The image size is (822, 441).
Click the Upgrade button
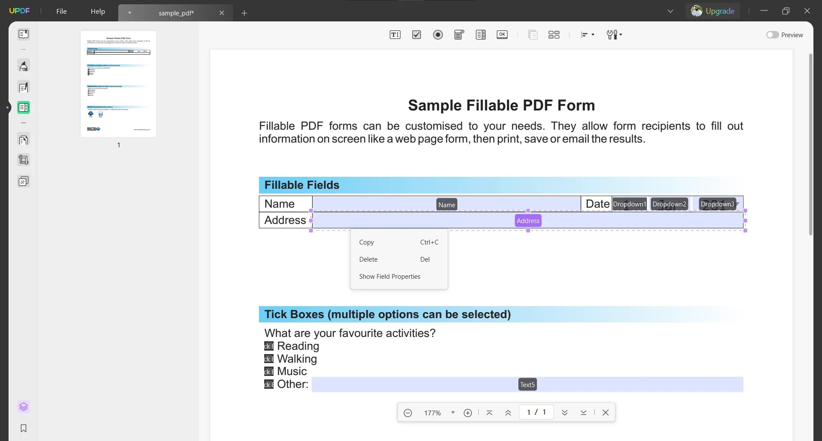(720, 11)
